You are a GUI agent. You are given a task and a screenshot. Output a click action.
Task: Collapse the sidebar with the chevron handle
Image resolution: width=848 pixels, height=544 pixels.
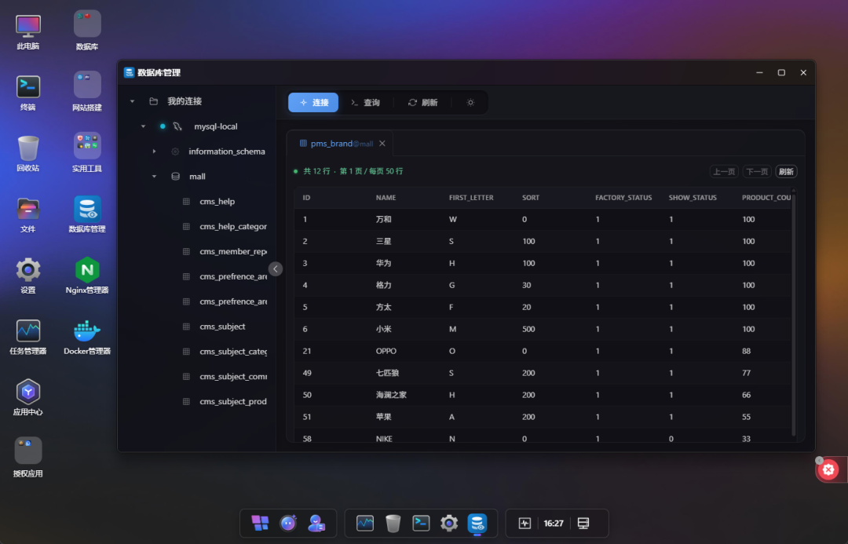click(276, 268)
